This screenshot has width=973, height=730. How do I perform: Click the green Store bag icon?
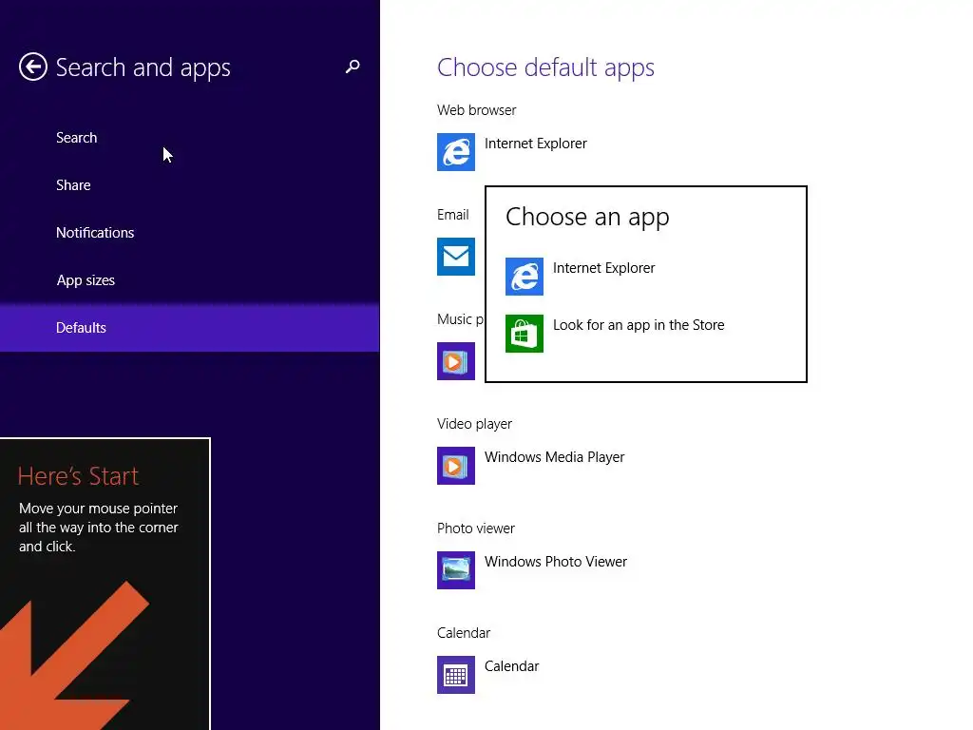click(x=524, y=334)
